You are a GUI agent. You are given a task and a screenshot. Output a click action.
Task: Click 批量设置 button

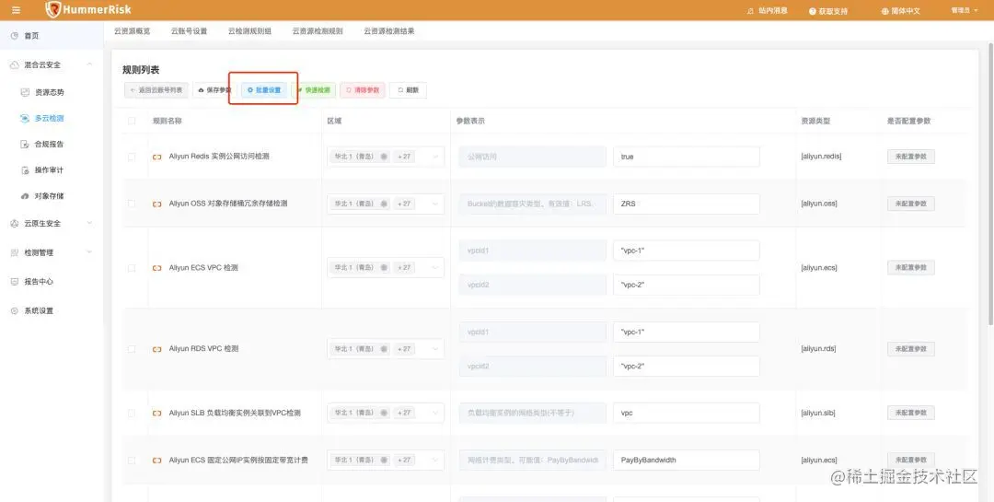pos(264,90)
